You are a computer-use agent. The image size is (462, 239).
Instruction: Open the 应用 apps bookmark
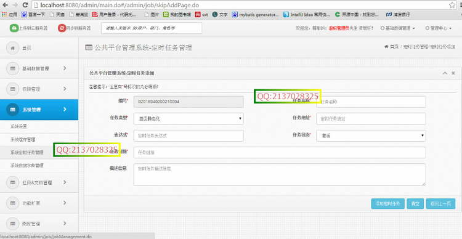click(x=10, y=14)
